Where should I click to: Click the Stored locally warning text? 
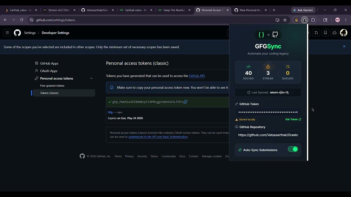(247, 120)
